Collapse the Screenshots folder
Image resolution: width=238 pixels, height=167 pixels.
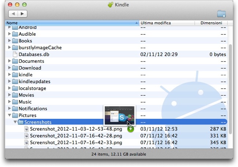(15, 122)
